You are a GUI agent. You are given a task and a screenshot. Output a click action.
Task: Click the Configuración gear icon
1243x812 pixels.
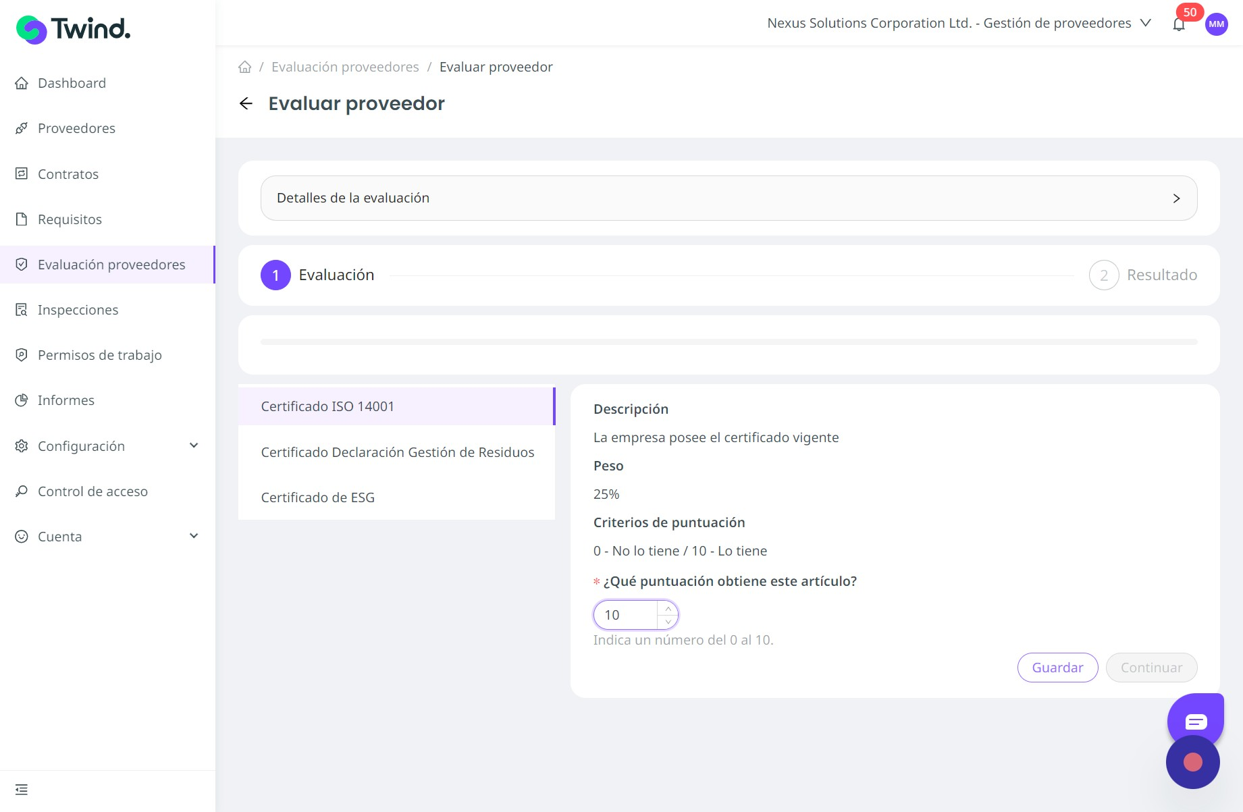point(22,445)
